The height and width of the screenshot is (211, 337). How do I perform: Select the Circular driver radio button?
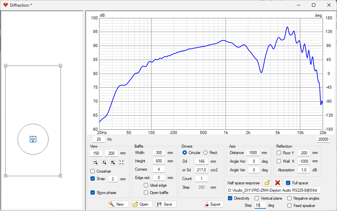click(x=185, y=152)
